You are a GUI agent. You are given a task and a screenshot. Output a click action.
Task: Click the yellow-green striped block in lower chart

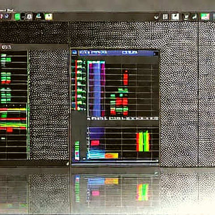[x=143, y=141]
